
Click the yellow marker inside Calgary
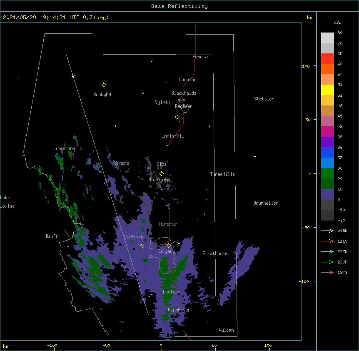[x=169, y=246]
